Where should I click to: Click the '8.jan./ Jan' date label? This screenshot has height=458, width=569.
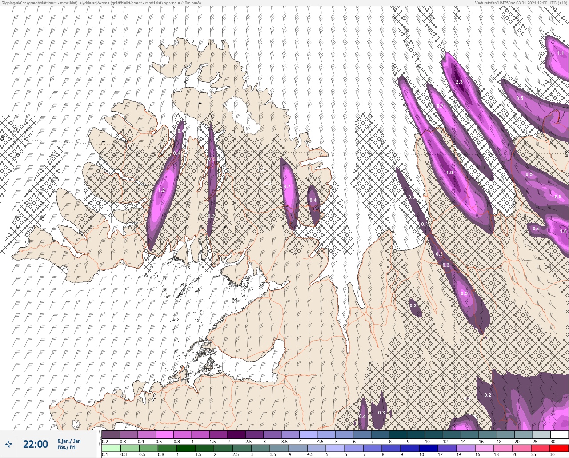point(69,441)
